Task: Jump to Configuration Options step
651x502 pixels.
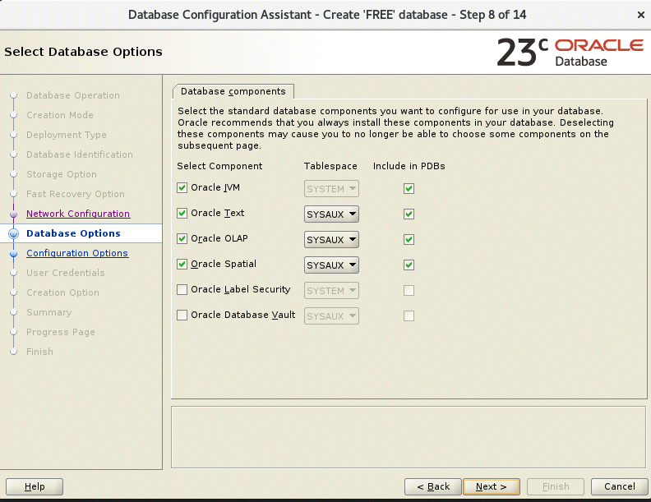Action: pos(77,253)
